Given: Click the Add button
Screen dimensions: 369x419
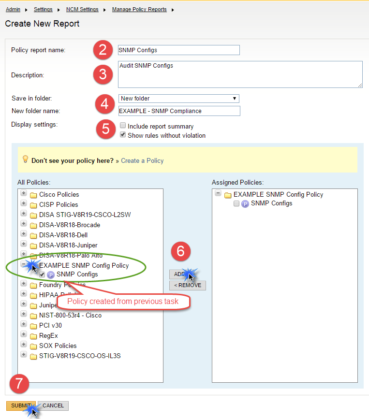Looking at the screenshot, I should coord(182,274).
